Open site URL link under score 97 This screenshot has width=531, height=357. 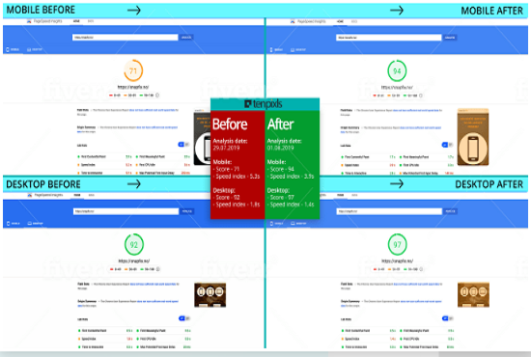[397, 261]
